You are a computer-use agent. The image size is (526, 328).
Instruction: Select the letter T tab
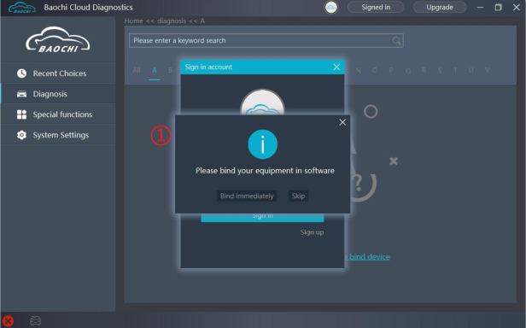(x=455, y=71)
